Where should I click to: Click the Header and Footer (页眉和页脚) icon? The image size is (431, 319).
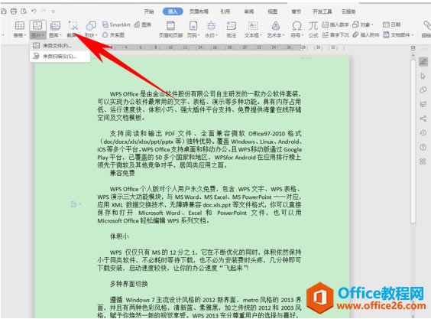tap(170, 25)
